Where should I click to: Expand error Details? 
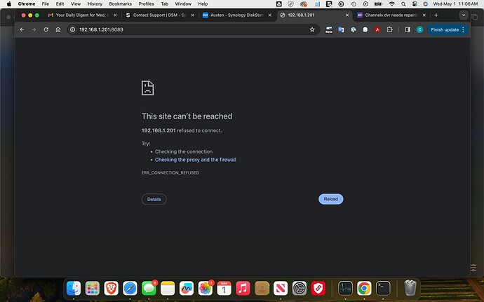[x=154, y=199]
